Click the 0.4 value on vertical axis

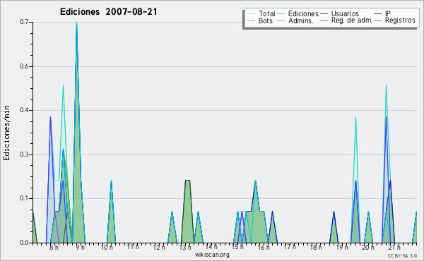tap(24, 110)
